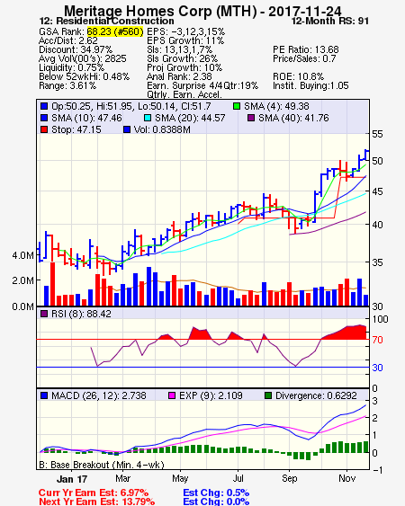Click the magenta EXP (9) legend swatch
Image resolution: width=405 pixels, height=506 pixels.
172,395
